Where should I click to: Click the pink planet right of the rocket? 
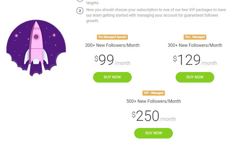pos(54,35)
